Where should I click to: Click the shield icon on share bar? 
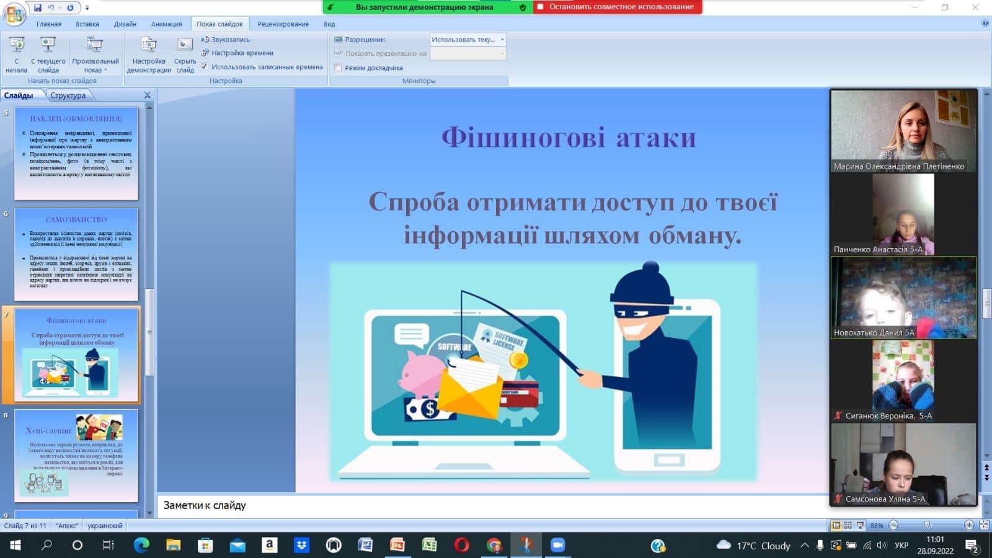point(523,7)
